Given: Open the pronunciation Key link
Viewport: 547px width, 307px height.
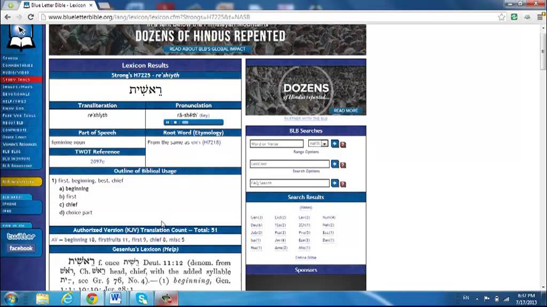Looking at the screenshot, I should point(205,115).
